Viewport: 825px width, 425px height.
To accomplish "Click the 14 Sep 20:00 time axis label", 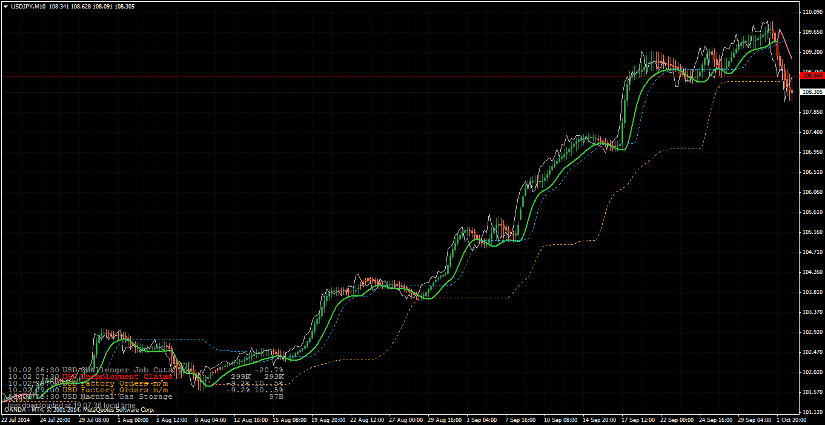I will (600, 420).
